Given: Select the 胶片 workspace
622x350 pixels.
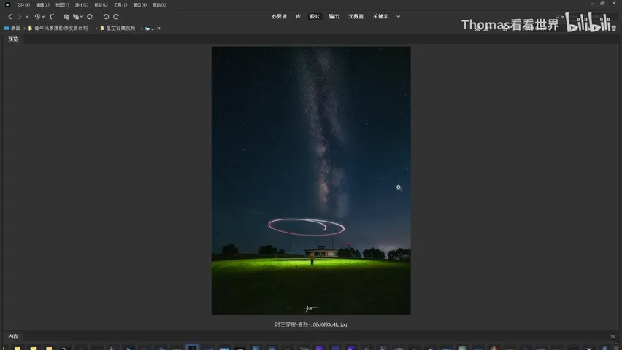Looking at the screenshot, I should [x=315, y=17].
